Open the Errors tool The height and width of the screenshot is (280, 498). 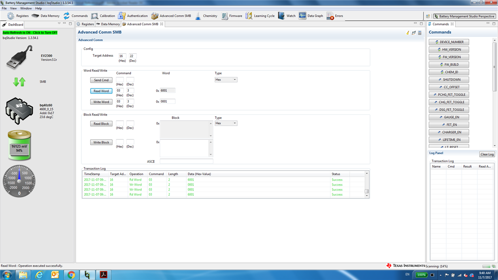[x=335, y=16]
